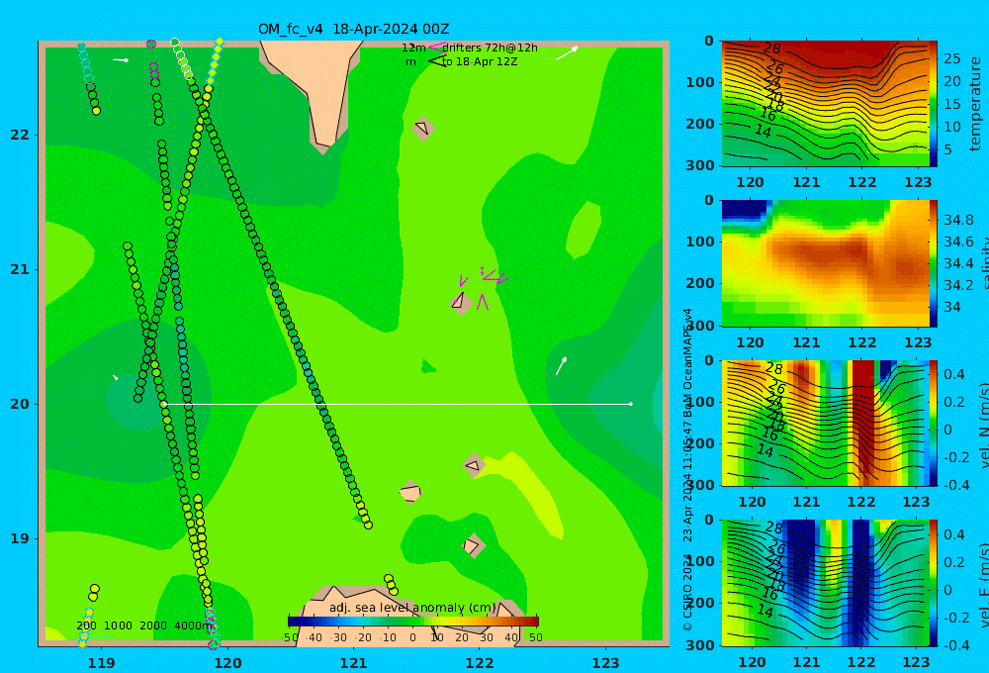Image resolution: width=989 pixels, height=673 pixels.
Task: Click the western endpoint of the white 20N transect line
Action: tap(164, 404)
